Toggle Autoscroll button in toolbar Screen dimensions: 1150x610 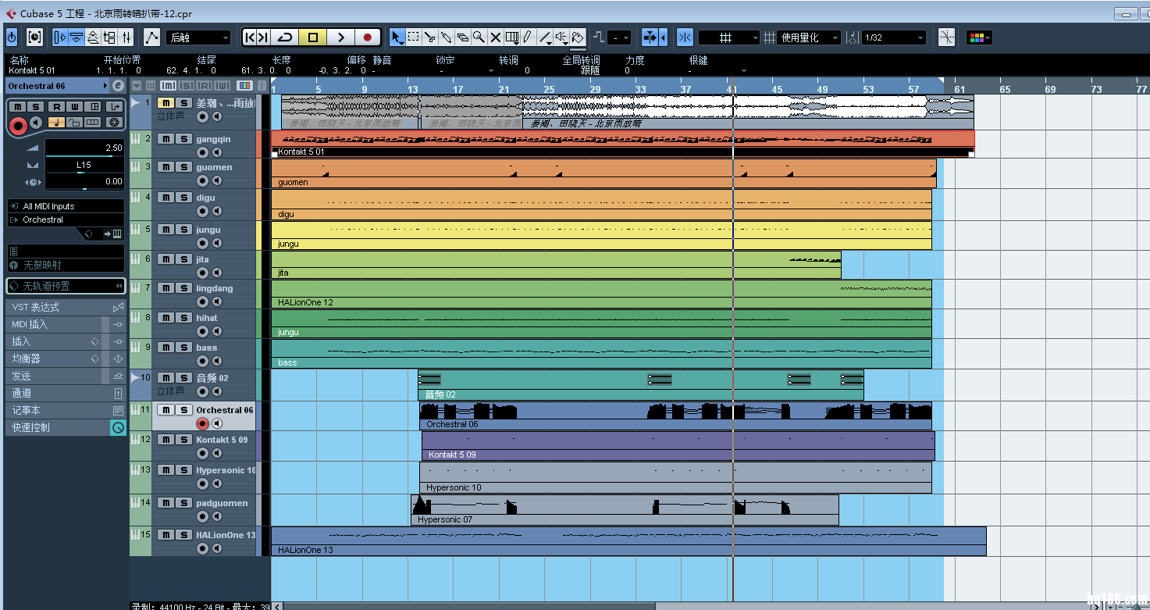[650, 37]
